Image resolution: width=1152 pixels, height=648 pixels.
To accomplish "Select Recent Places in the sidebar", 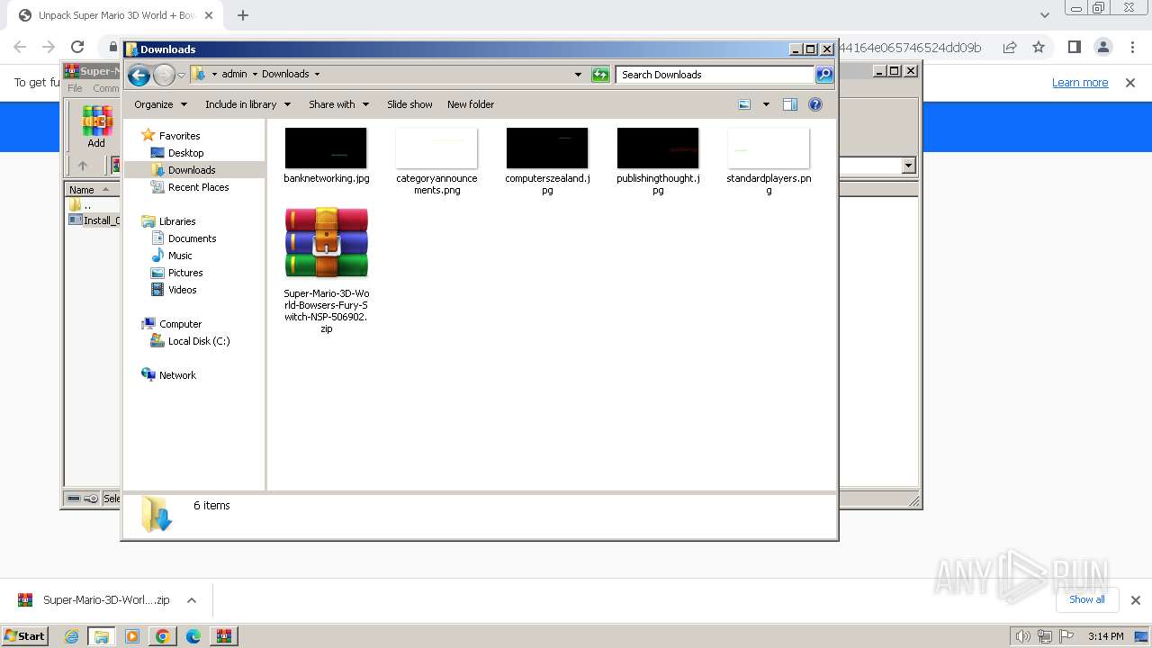I will click(x=198, y=187).
